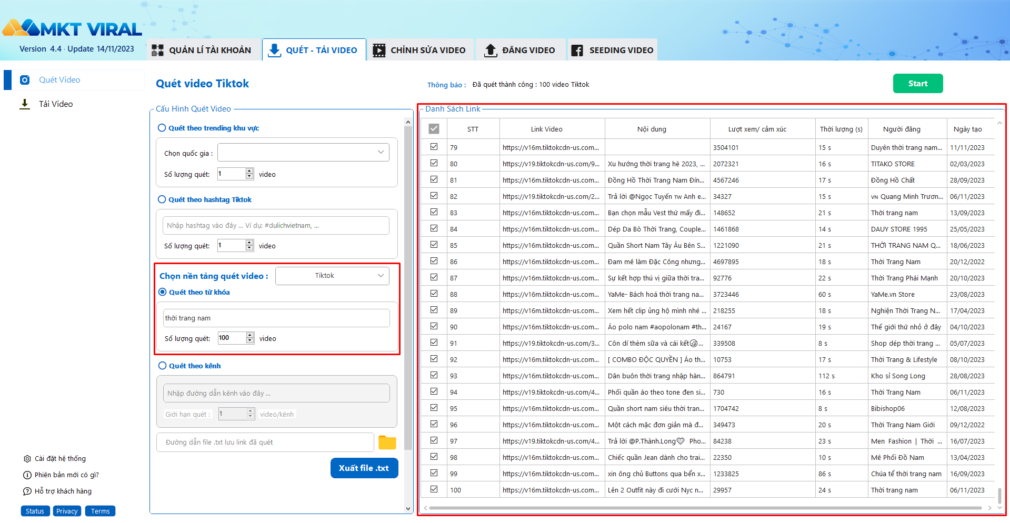Screen dimensions: 1010x523
Task: Click the upload arrow icon for Đăng video
Action: coord(491,50)
